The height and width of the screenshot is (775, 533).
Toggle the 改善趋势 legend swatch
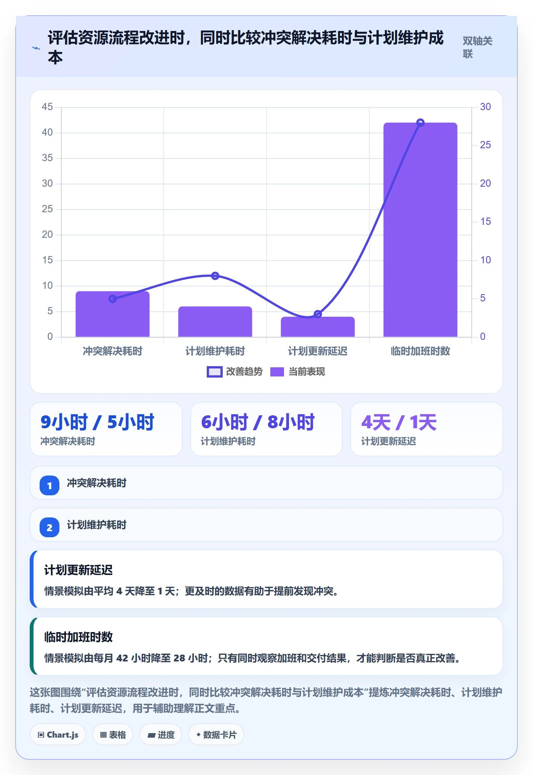pyautogui.click(x=214, y=372)
